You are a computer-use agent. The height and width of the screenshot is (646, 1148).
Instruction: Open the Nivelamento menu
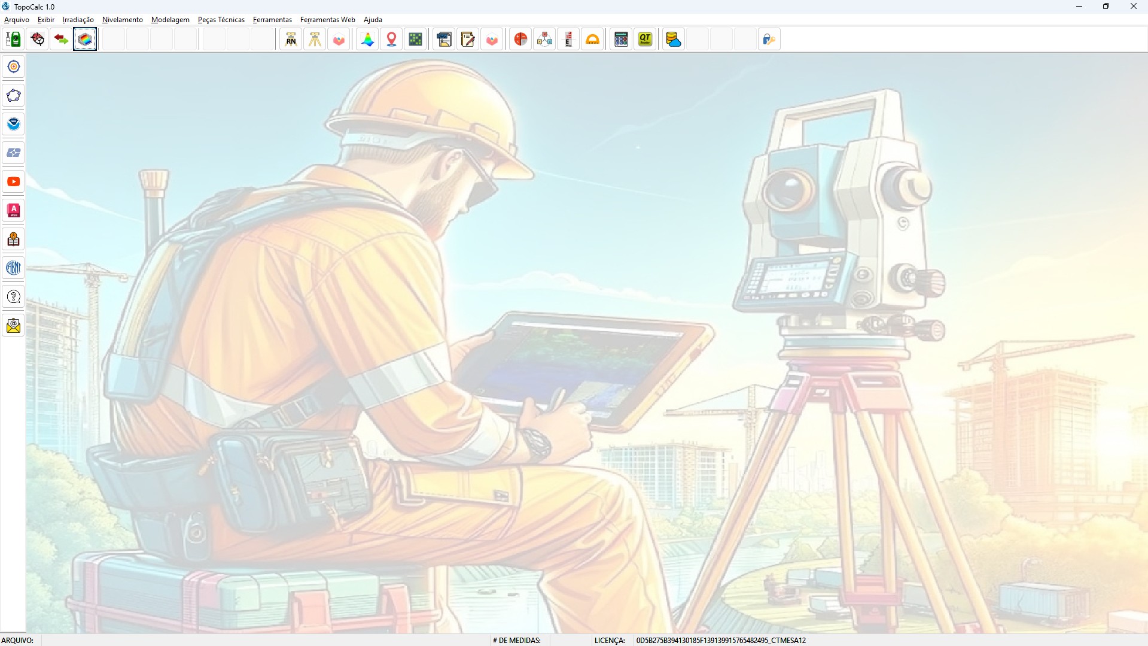pyautogui.click(x=123, y=20)
